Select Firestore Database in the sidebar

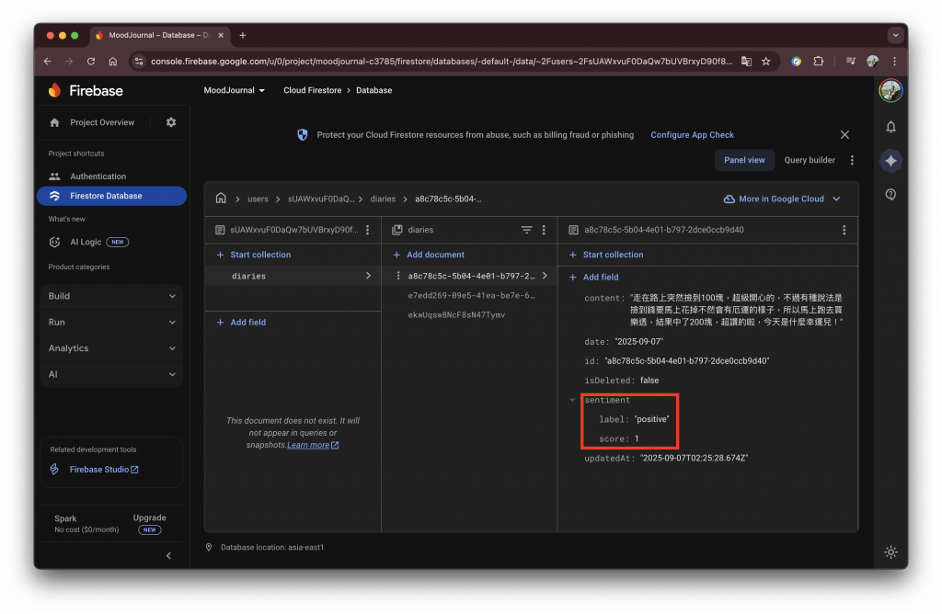click(x=111, y=196)
